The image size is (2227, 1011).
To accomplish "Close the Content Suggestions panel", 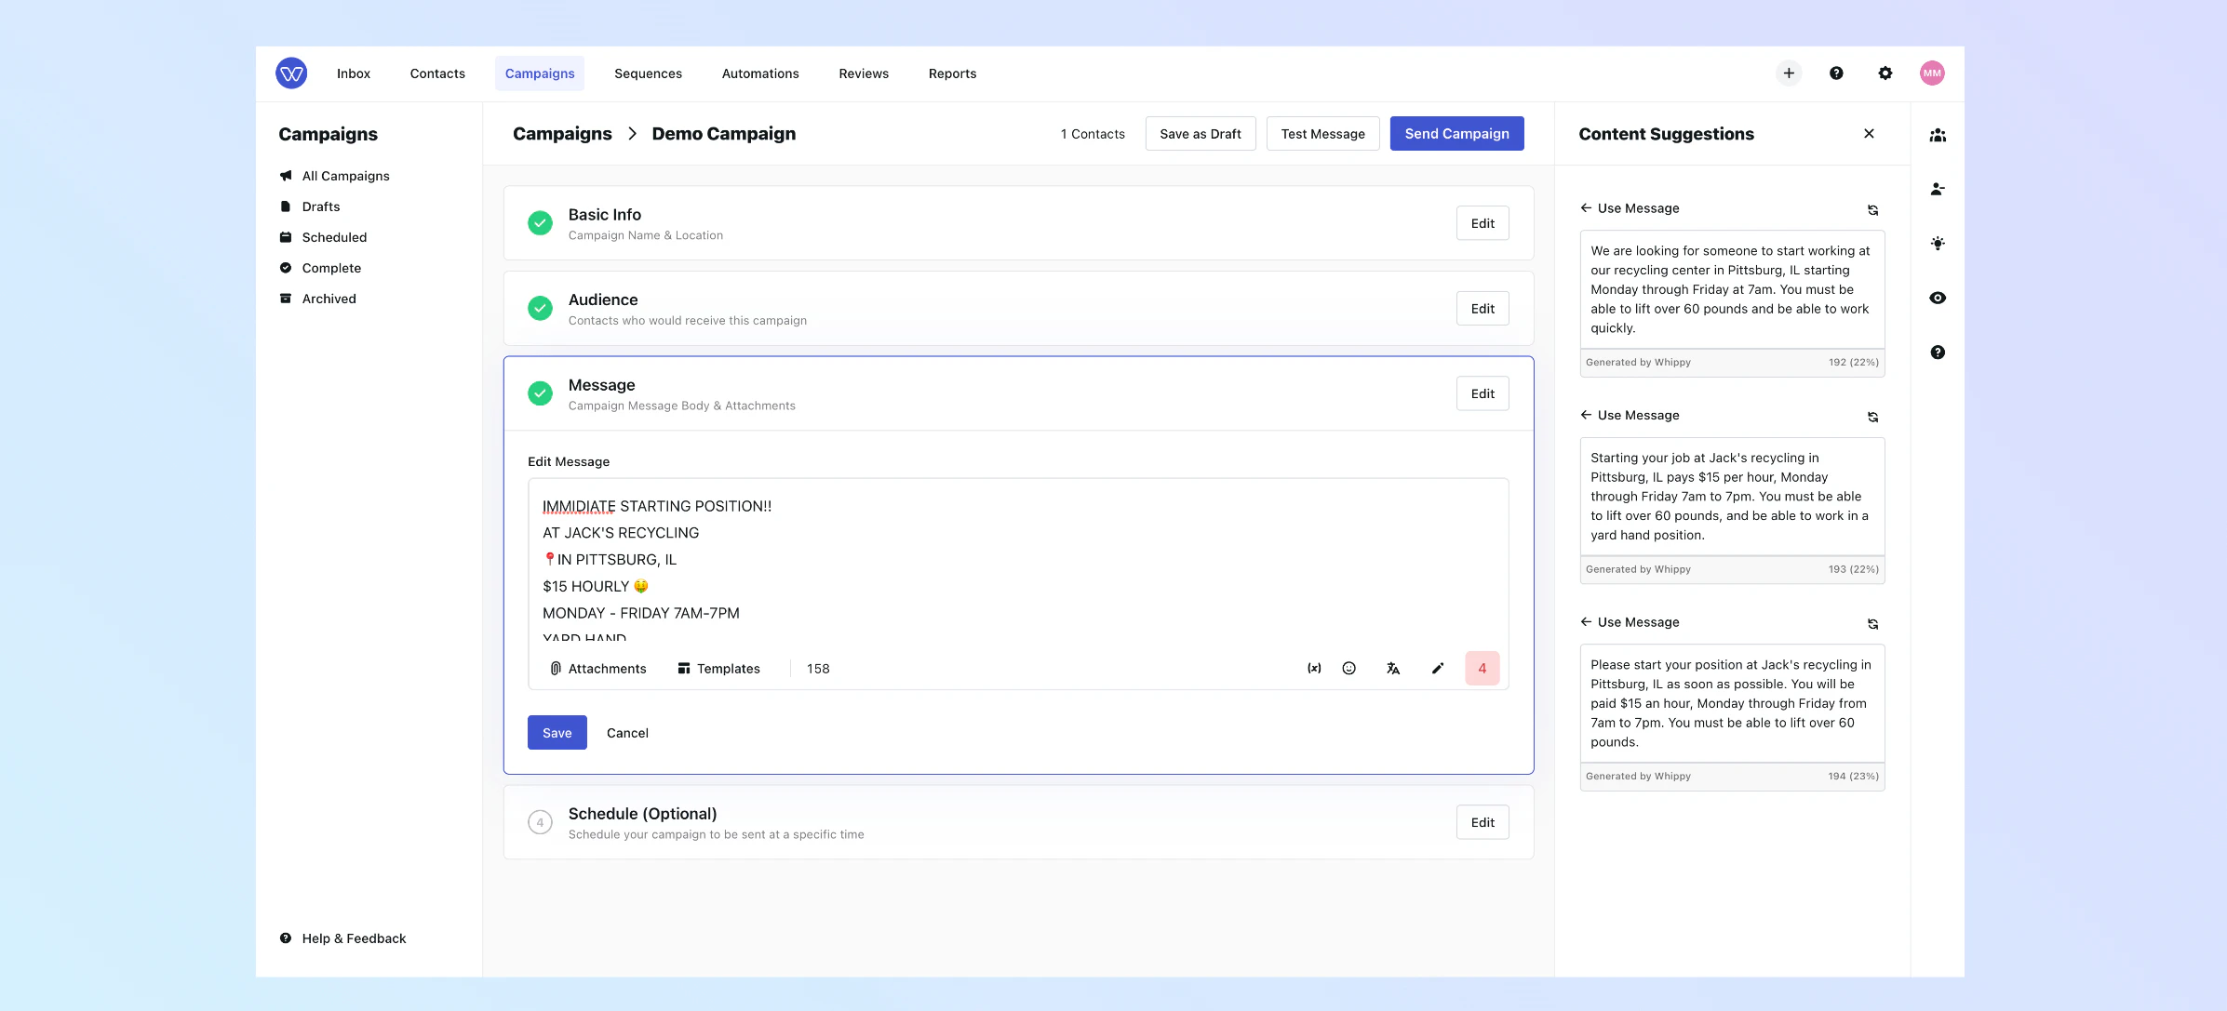I will coord(1869,133).
